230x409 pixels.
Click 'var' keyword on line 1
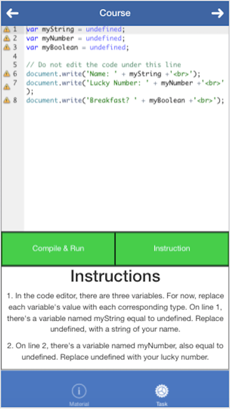pos(32,29)
